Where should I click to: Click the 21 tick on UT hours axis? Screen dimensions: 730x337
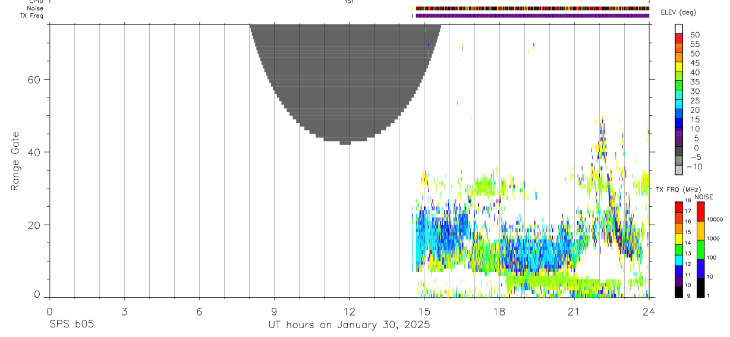pos(574,311)
